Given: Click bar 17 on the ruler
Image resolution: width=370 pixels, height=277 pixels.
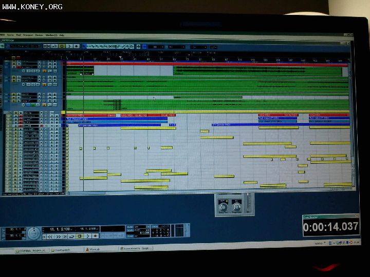Looking at the screenshot, I should (x=95, y=59).
